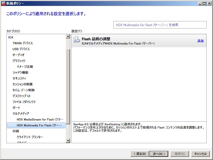The image size is (213, 160).
Task: Open セッションの制限 category
Action: [22, 84]
